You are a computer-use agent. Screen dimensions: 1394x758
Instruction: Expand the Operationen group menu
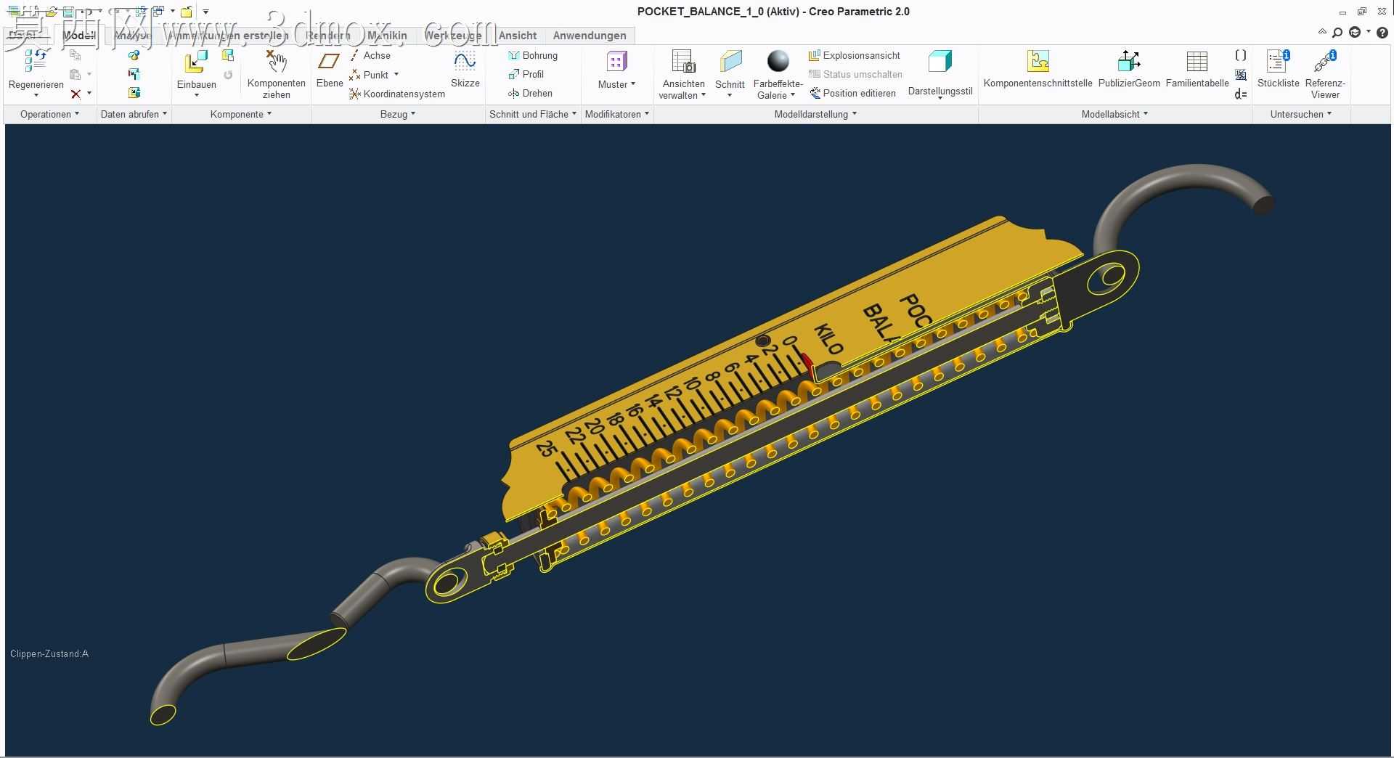point(49,114)
